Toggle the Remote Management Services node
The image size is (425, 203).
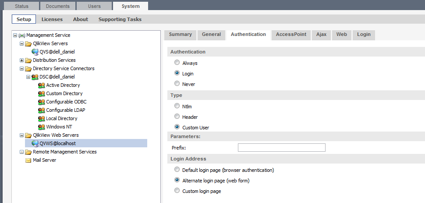pyautogui.click(x=21, y=152)
